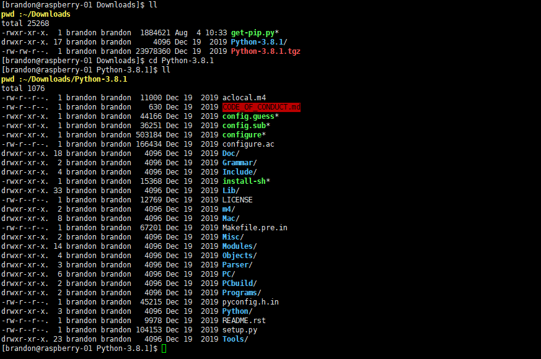Screen dimensions: 541x359
Task: Click the Grammar/ directory name
Action: coord(239,163)
